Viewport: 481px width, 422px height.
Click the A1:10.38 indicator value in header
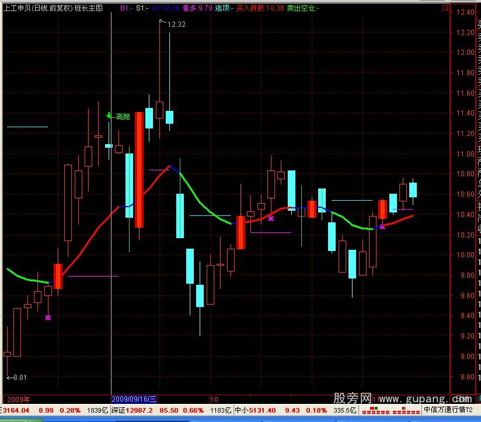coord(165,8)
